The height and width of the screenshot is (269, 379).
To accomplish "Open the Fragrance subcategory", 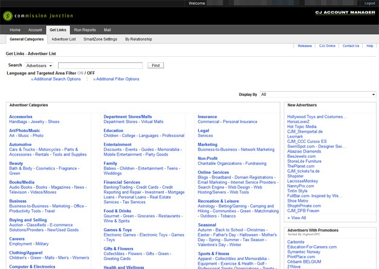I will pyautogui.click(x=68, y=168).
